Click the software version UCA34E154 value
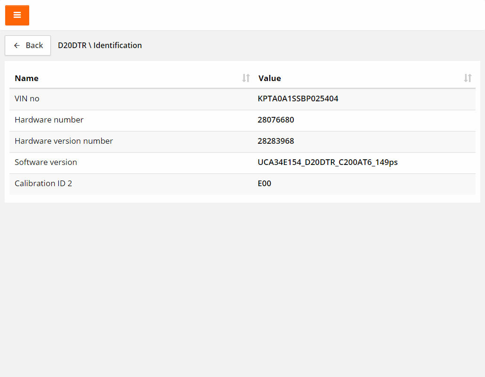485x377 pixels. (327, 163)
